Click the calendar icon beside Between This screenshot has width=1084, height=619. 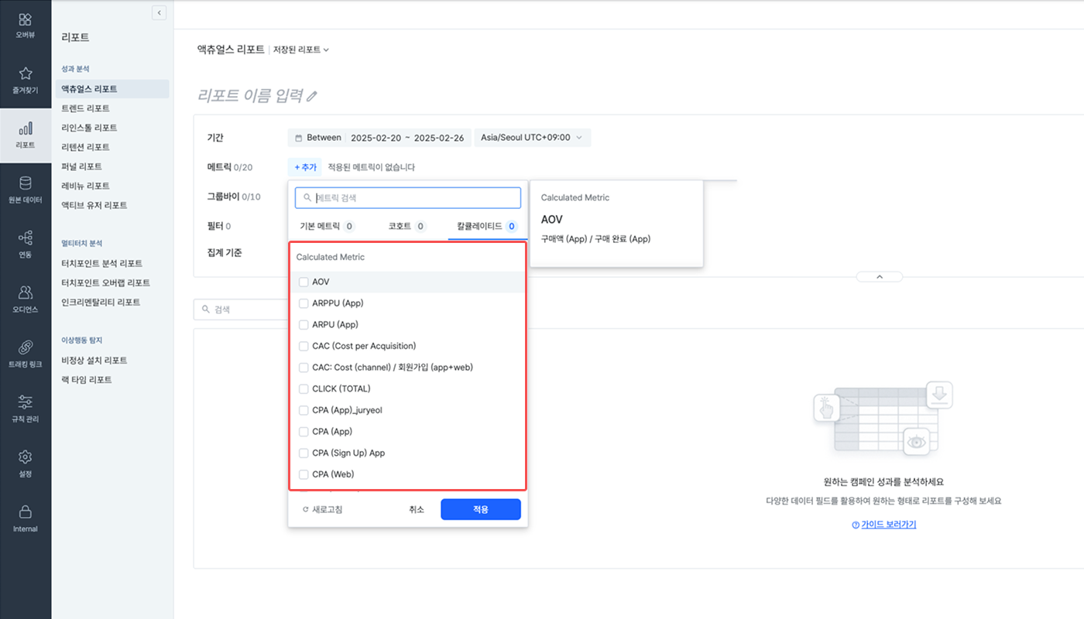click(299, 138)
